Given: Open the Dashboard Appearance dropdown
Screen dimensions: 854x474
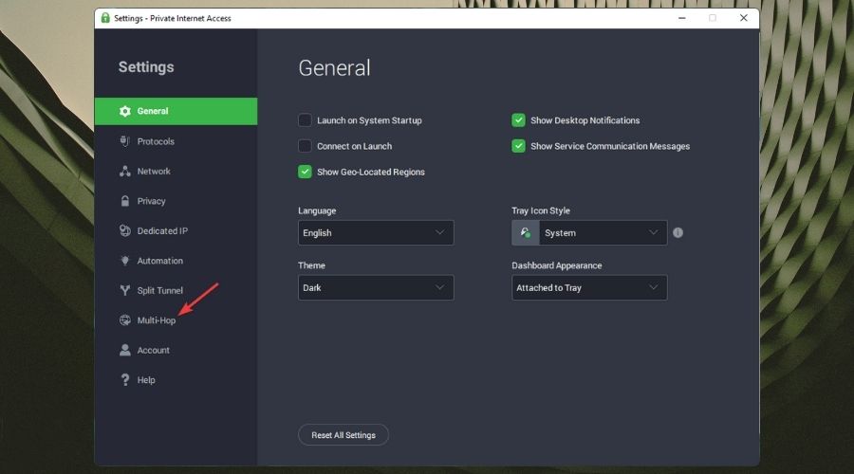Looking at the screenshot, I should [589, 287].
